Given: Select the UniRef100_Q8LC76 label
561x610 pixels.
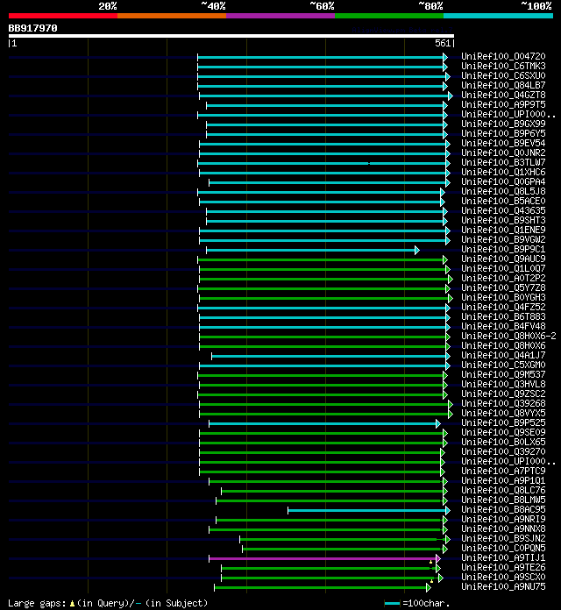Looking at the screenshot, I should click(503, 490).
